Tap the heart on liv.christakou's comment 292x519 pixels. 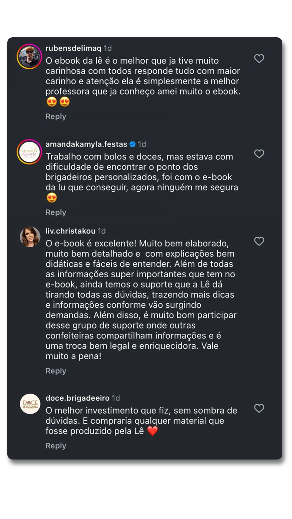click(259, 241)
